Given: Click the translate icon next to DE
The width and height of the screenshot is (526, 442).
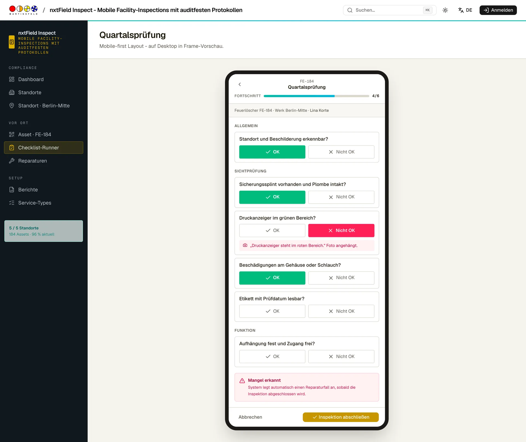Looking at the screenshot, I should (x=461, y=10).
